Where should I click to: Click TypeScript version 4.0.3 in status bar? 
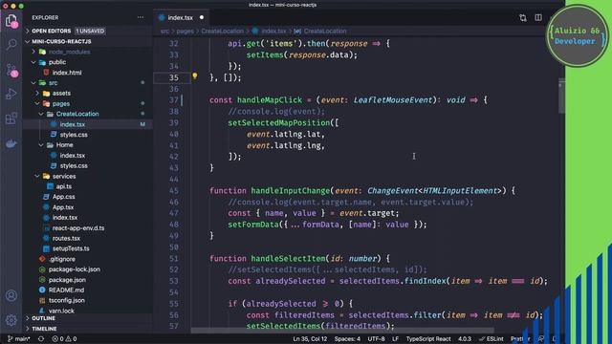click(x=465, y=339)
